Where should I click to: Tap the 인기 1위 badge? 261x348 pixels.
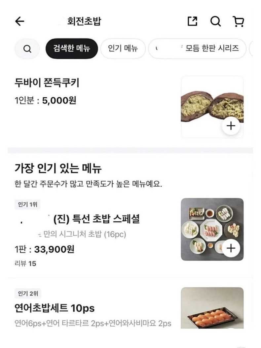(x=28, y=205)
